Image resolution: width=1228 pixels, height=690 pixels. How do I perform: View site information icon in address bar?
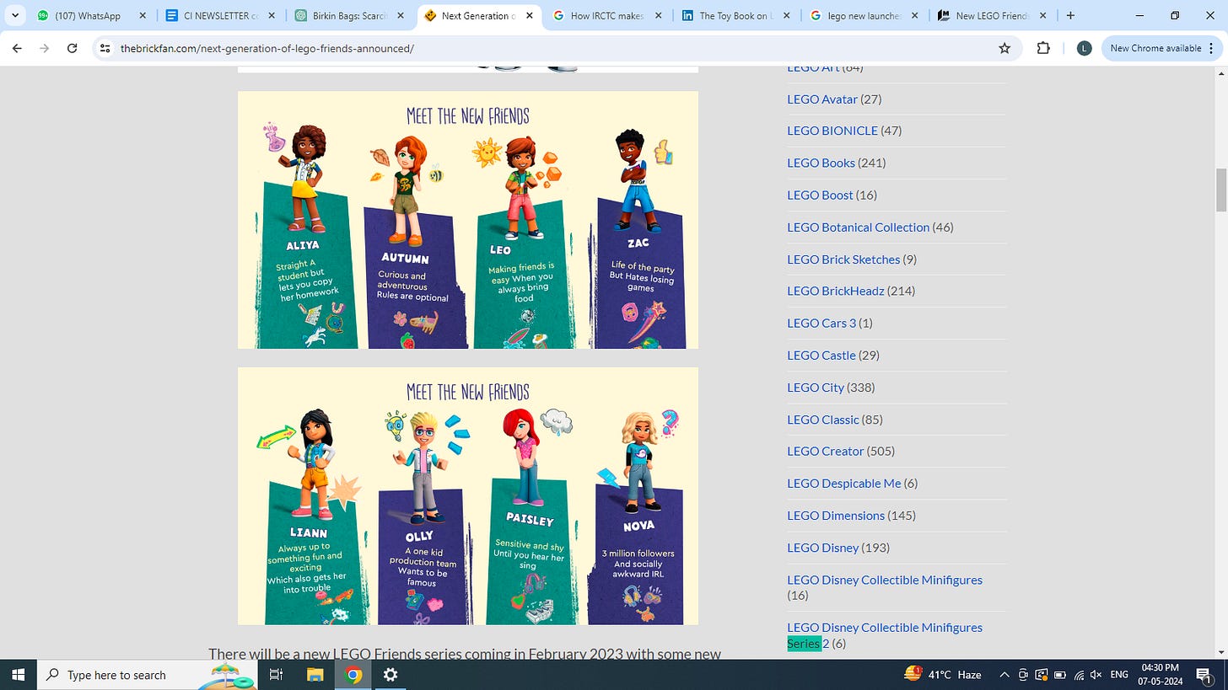point(105,48)
